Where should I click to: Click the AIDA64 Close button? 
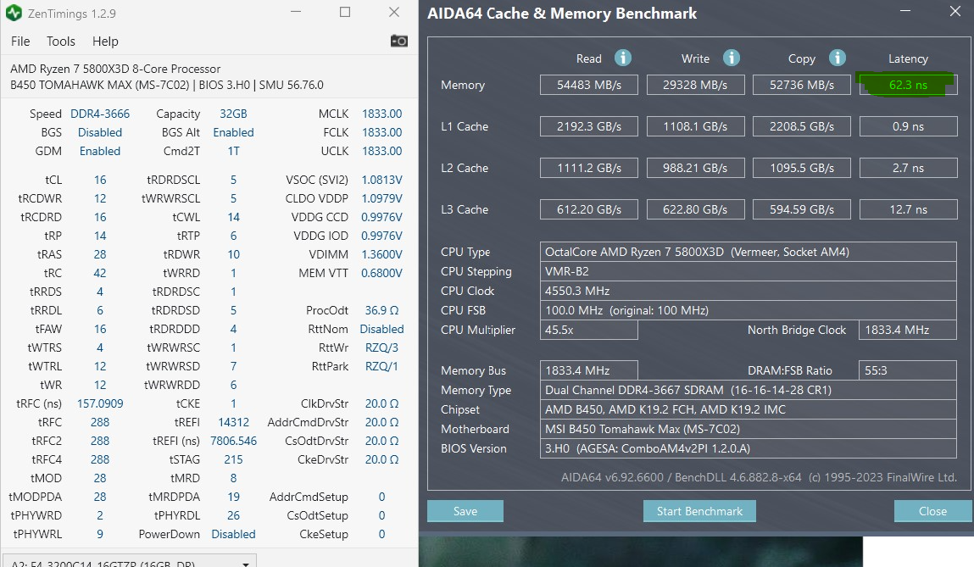(x=932, y=511)
